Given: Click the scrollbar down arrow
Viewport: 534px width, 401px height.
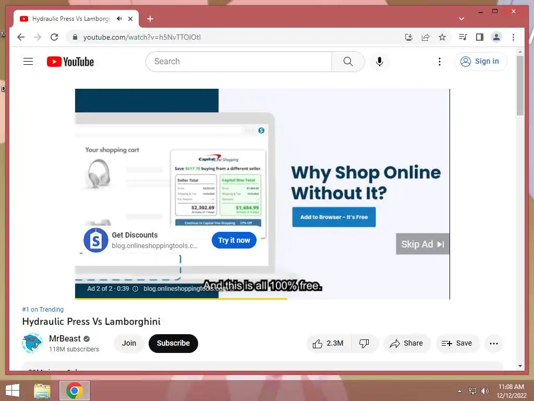Looking at the screenshot, I should click(520, 366).
